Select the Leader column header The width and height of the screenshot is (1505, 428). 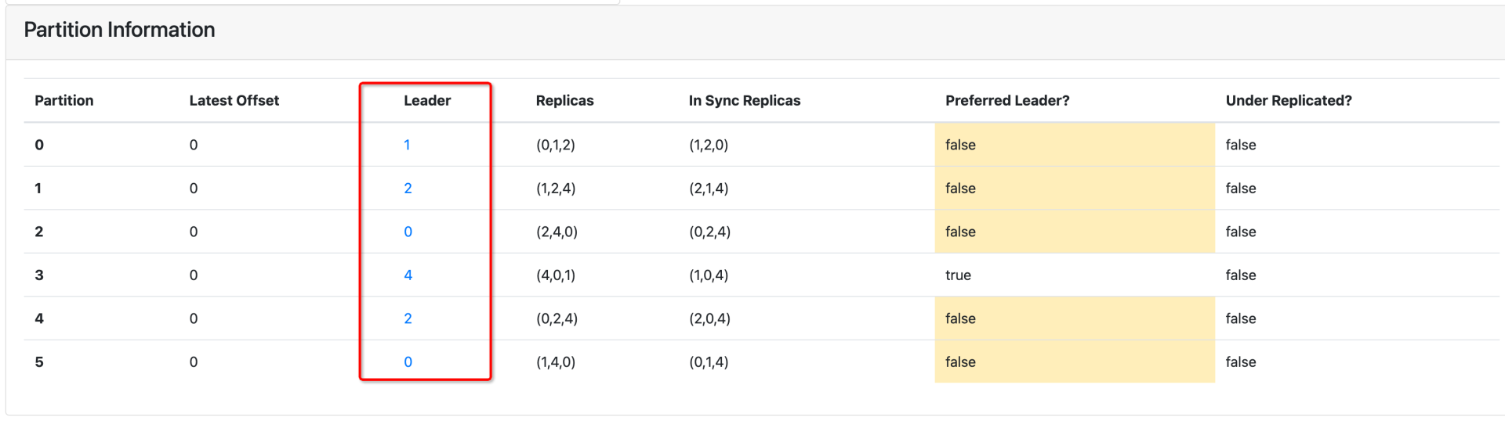point(426,101)
